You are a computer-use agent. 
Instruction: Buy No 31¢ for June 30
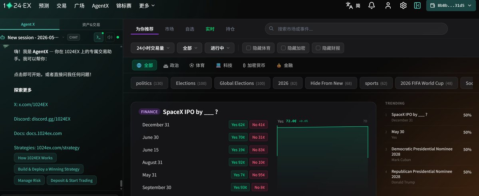coord(258,137)
